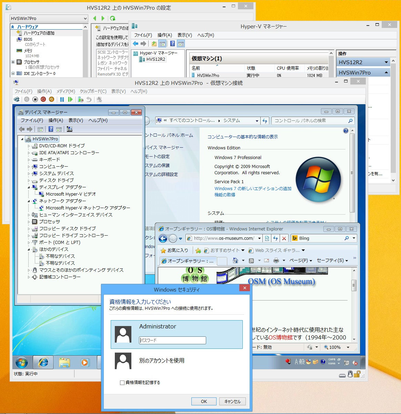
Task: Click お気に入り Favorites button in IE
Action: click(x=174, y=250)
